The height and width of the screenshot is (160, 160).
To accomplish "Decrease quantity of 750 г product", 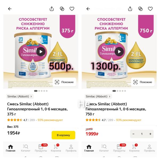I will 133,134.
